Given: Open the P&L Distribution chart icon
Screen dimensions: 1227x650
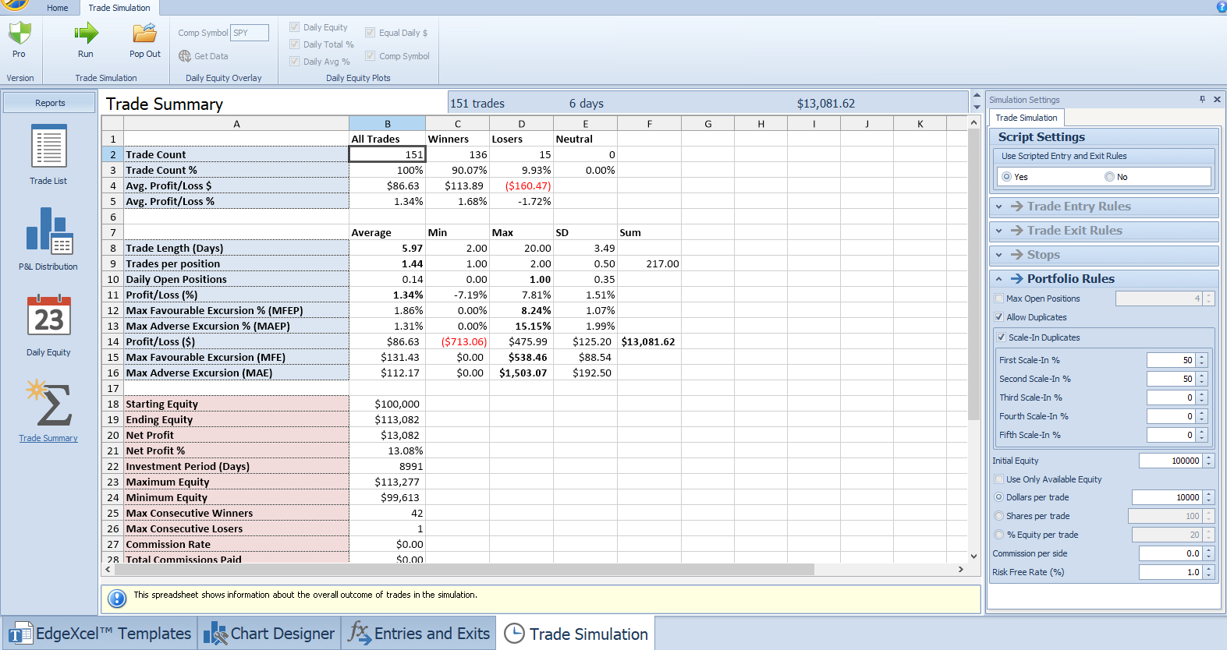Looking at the screenshot, I should pos(48,231).
